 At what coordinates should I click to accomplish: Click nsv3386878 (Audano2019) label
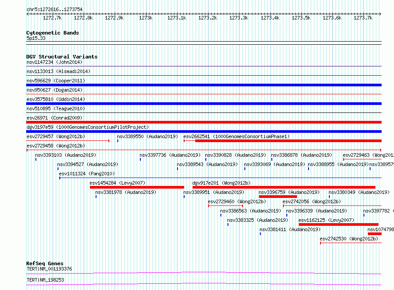pos(301,155)
